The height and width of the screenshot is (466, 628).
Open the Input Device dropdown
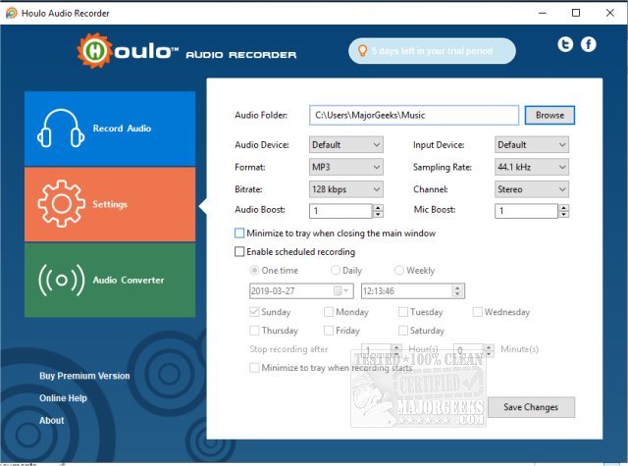coord(532,144)
